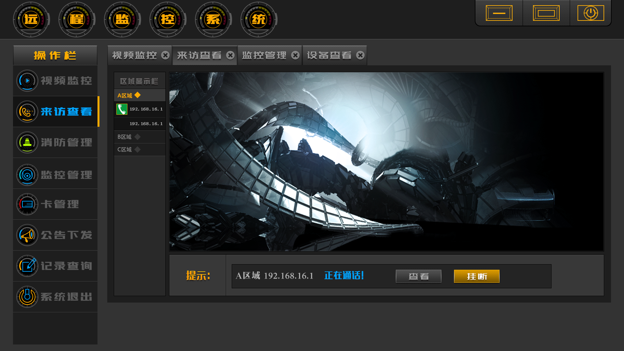
Task: Click the 公告下发 megaphone icon
Action: [27, 235]
